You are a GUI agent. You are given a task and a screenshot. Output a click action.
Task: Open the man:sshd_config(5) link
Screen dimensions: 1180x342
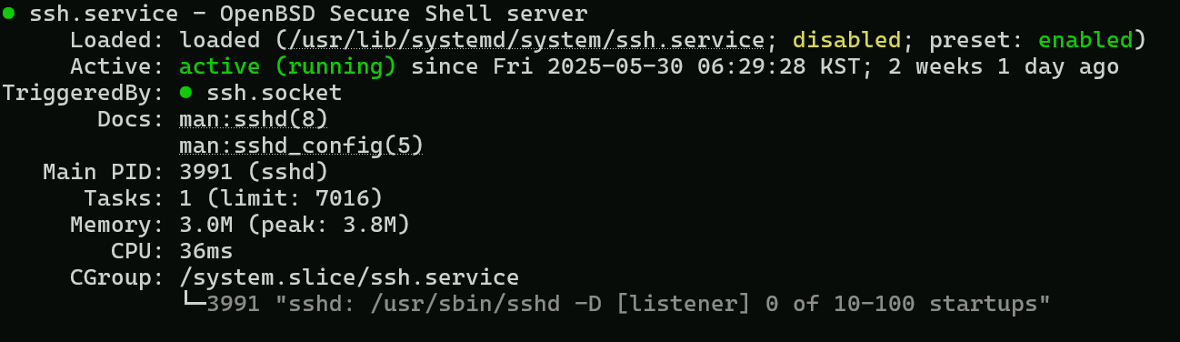[302, 146]
